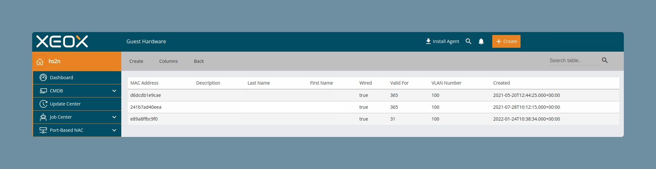Sort by VLAN Number column header
656x169 pixels.
point(446,83)
